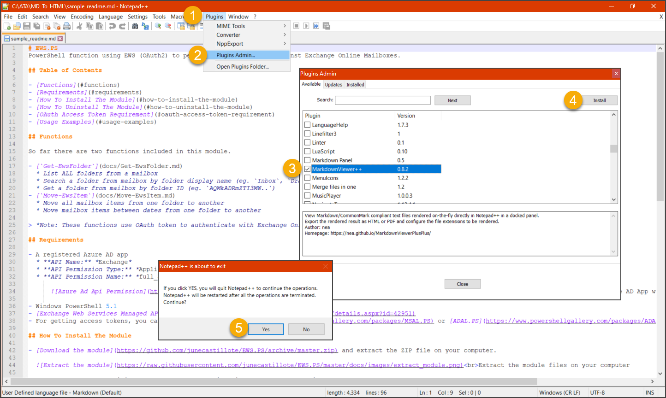
Task: Click the Stop Recording macro icon
Action: 296,26
